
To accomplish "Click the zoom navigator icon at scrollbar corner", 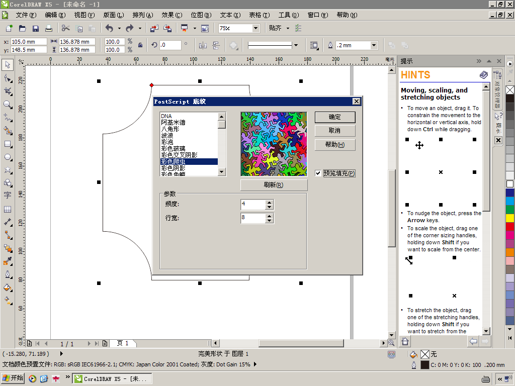I will click(391, 343).
